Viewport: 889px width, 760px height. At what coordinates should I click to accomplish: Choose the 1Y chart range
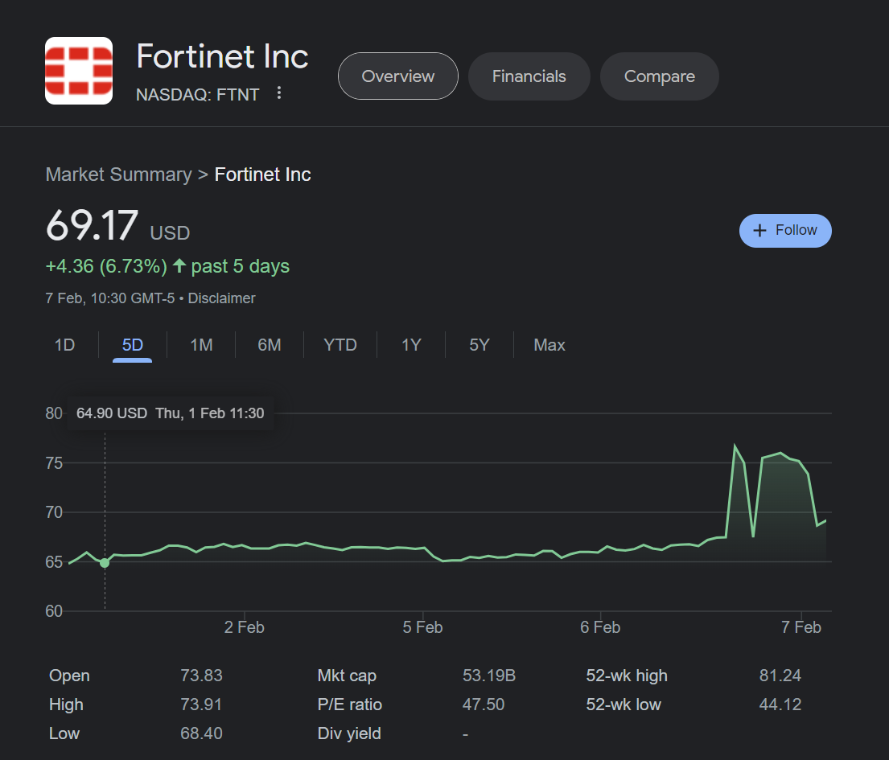pyautogui.click(x=411, y=345)
